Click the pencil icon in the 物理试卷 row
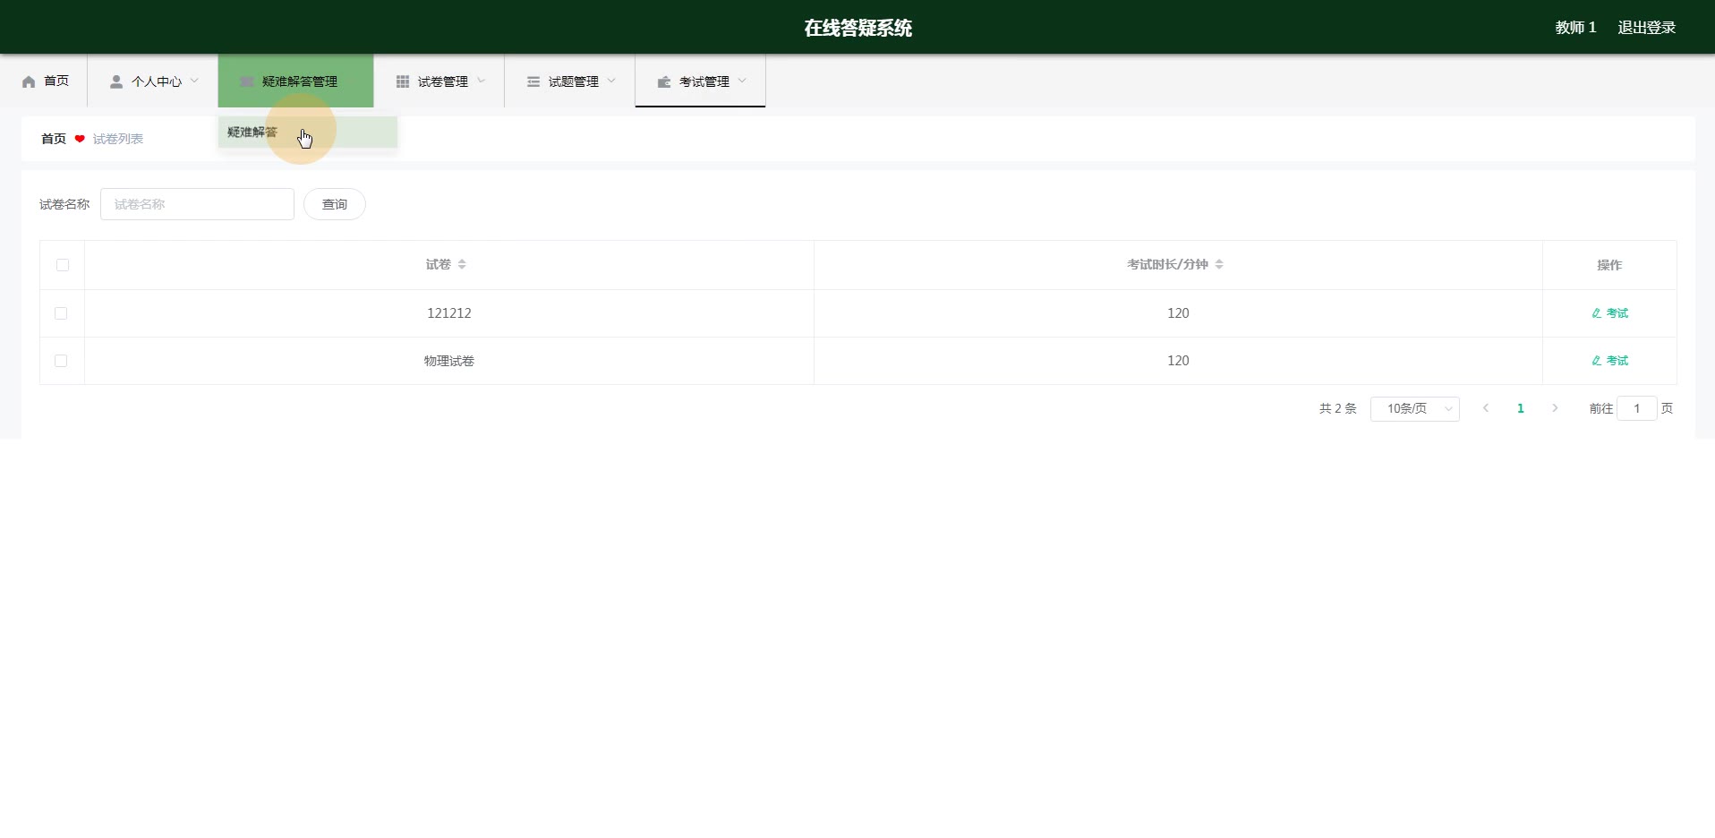 [x=1597, y=361]
